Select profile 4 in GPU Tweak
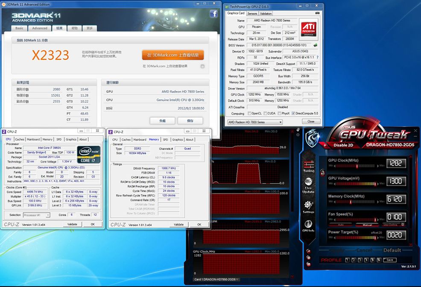Screen dimensions: 421x287 point(366,260)
